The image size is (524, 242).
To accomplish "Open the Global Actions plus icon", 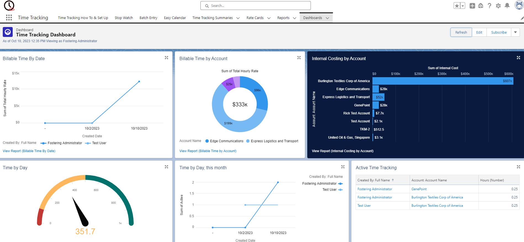I will tap(472, 6).
